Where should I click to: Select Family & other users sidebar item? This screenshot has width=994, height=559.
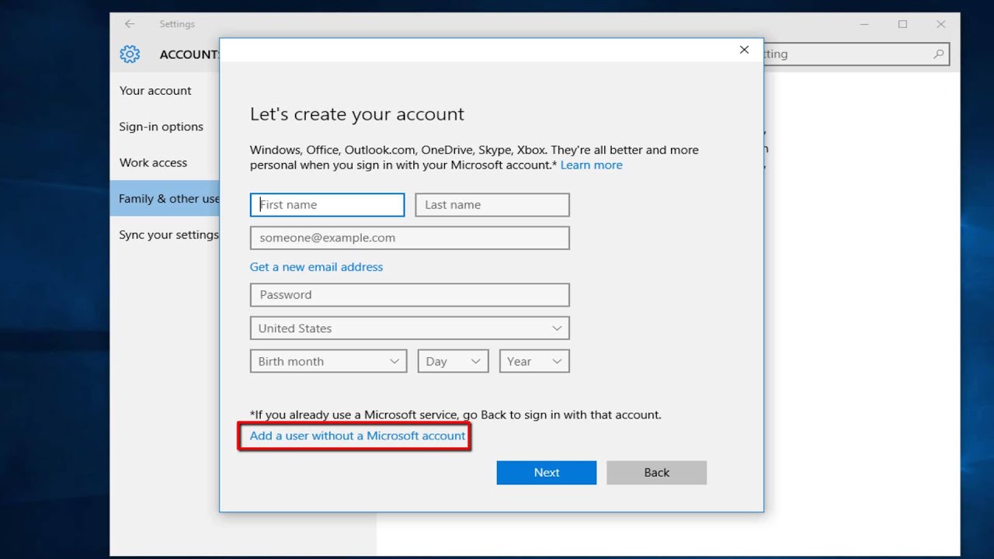point(165,199)
